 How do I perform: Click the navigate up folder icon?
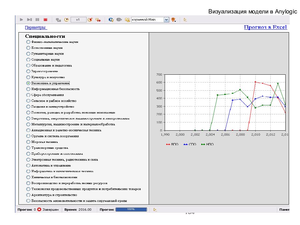click(127, 20)
